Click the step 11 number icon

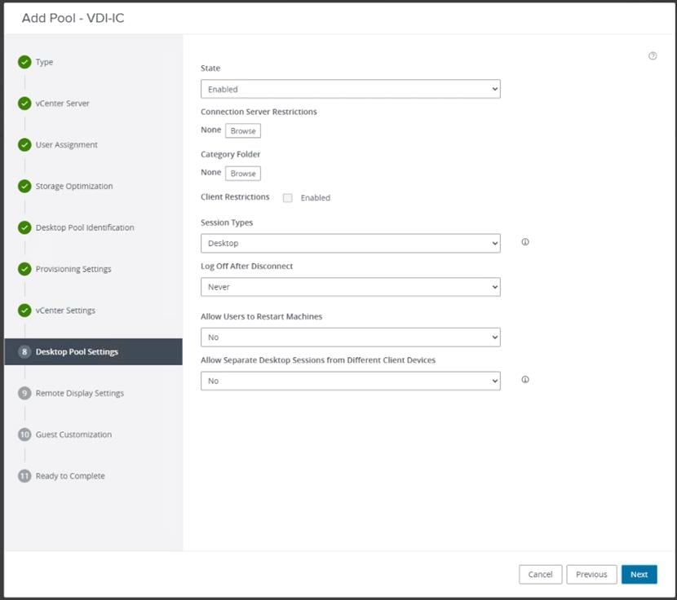24,476
